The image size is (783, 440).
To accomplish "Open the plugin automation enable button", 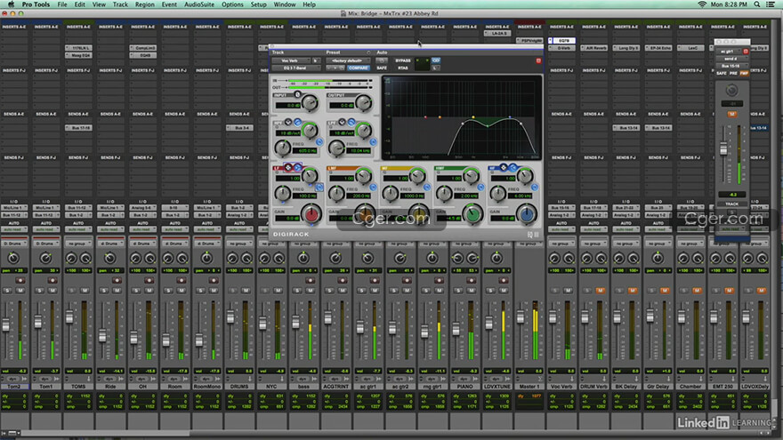I will coord(382,60).
